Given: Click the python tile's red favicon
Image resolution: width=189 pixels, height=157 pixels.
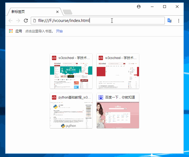Looking at the screenshot, I should 54,97.
